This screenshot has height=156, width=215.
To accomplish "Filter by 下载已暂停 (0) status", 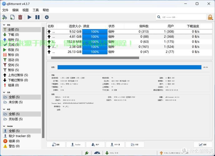I will click(x=22, y=80).
